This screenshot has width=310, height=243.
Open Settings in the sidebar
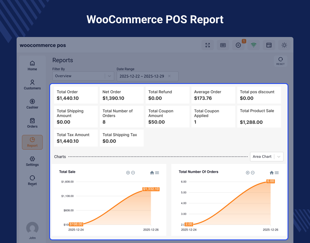pos(32,161)
